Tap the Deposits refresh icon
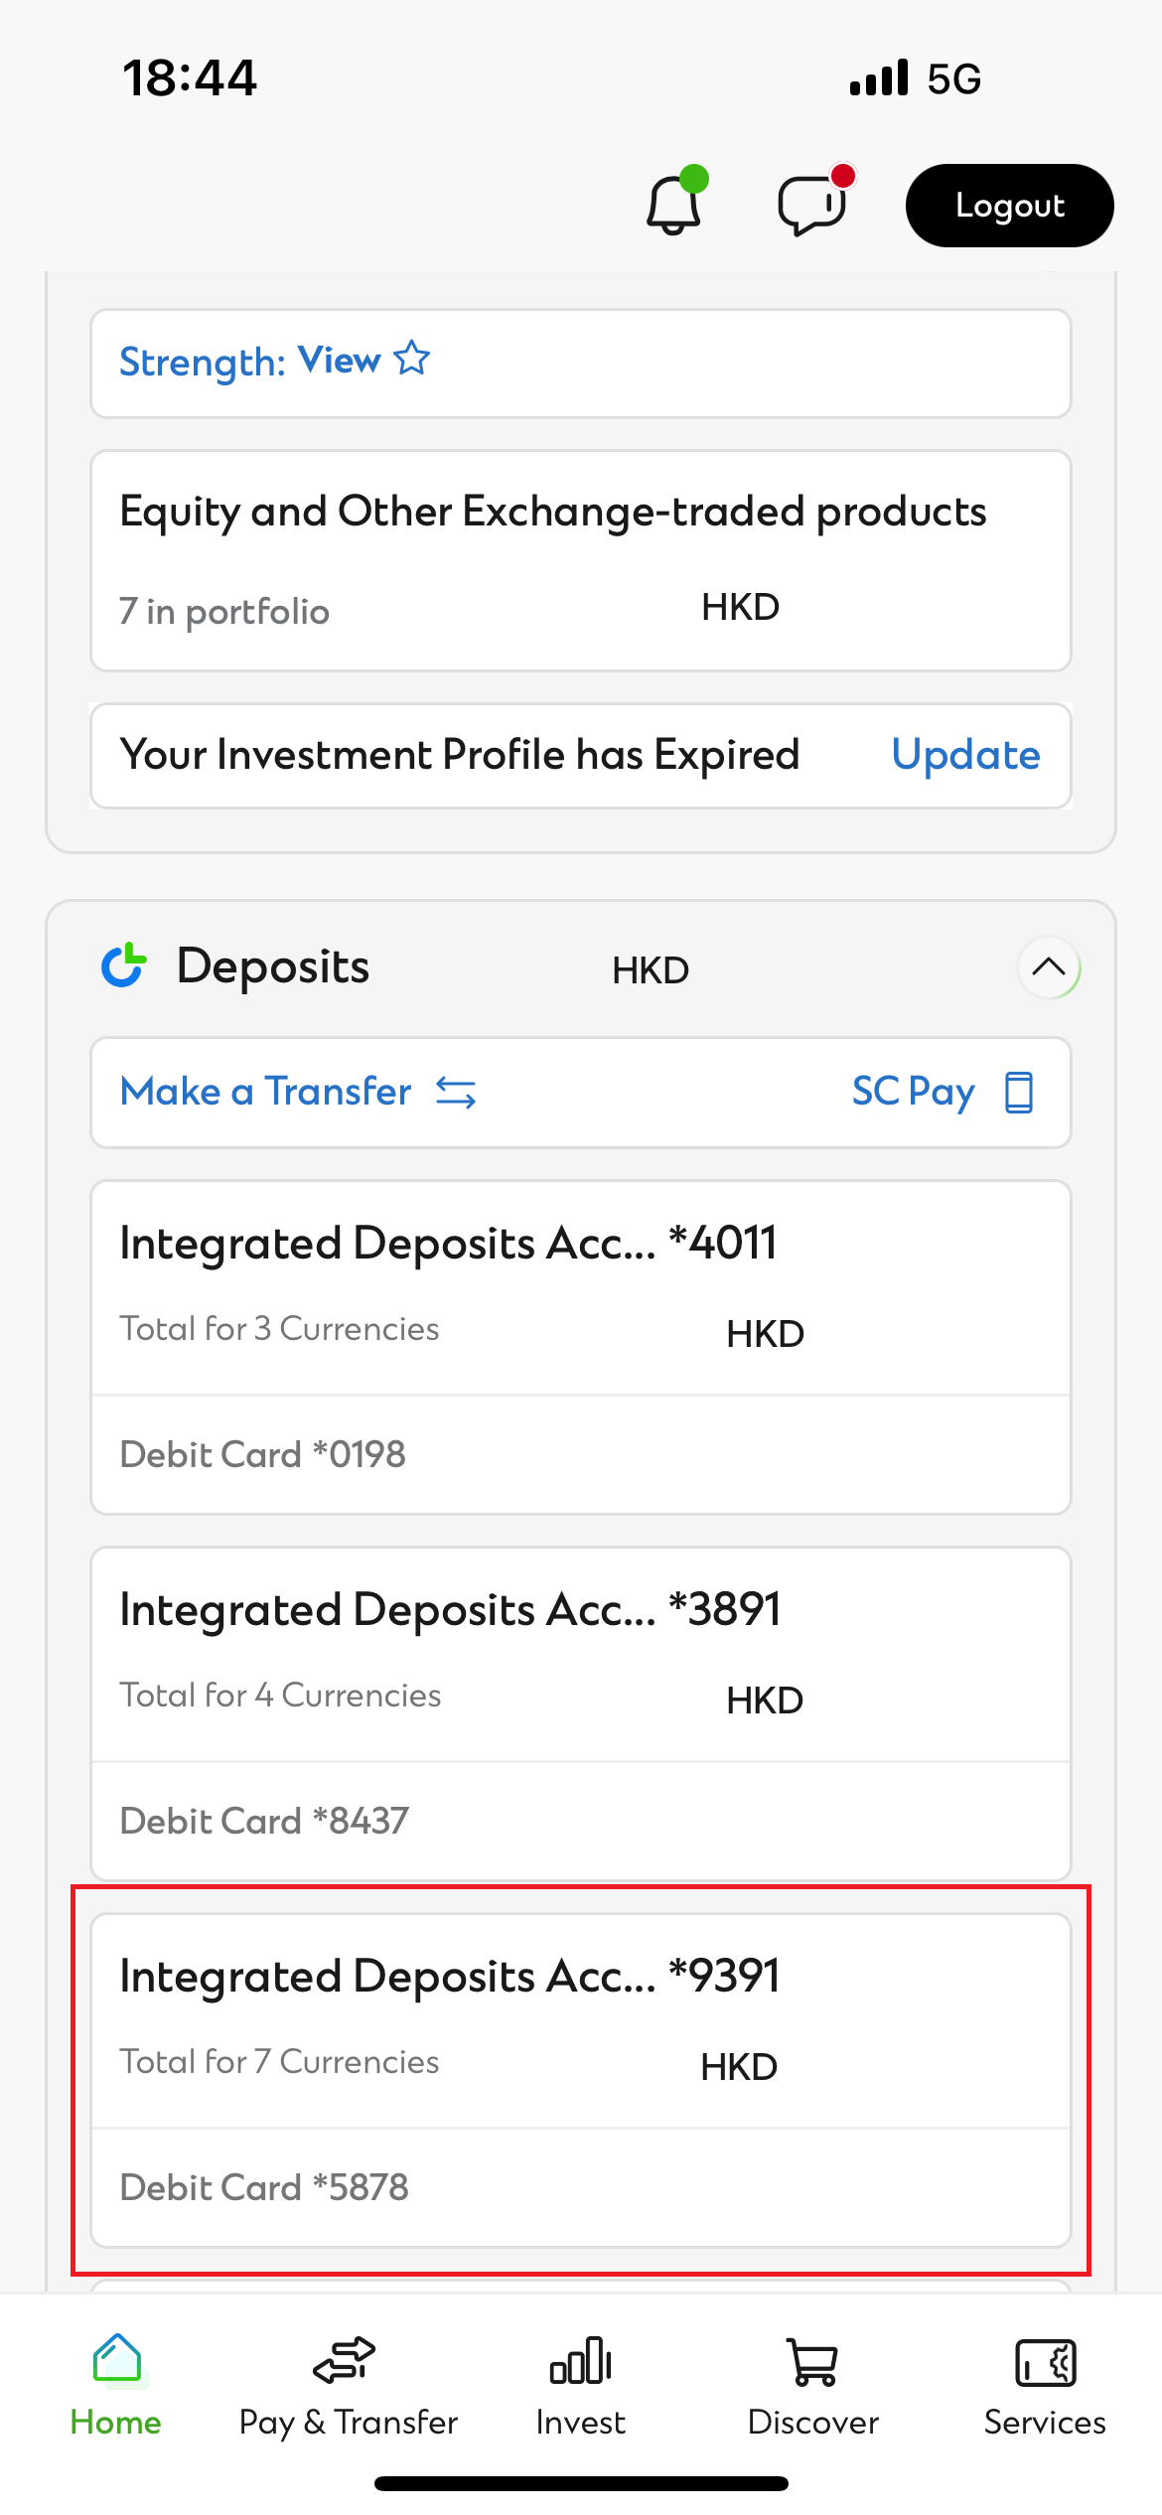Viewport: 1162px width, 2515px height. pos(124,966)
